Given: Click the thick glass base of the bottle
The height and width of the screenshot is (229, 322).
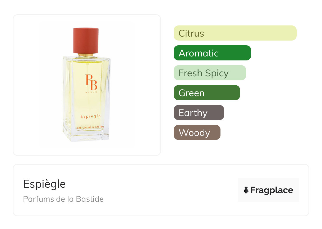Looking at the screenshot, I should 86,135.
